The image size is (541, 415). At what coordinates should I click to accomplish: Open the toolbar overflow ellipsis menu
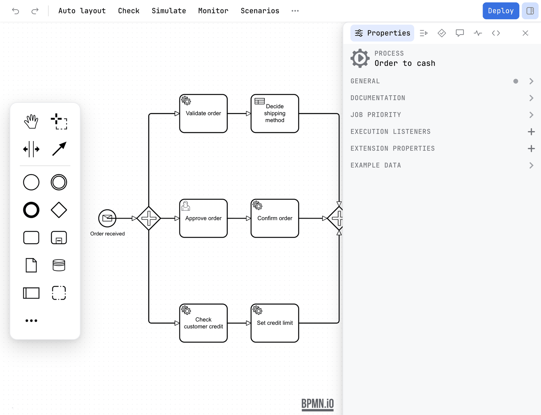(295, 11)
